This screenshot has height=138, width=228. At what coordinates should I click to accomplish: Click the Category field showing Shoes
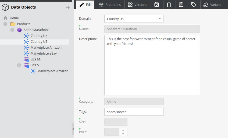134,102
